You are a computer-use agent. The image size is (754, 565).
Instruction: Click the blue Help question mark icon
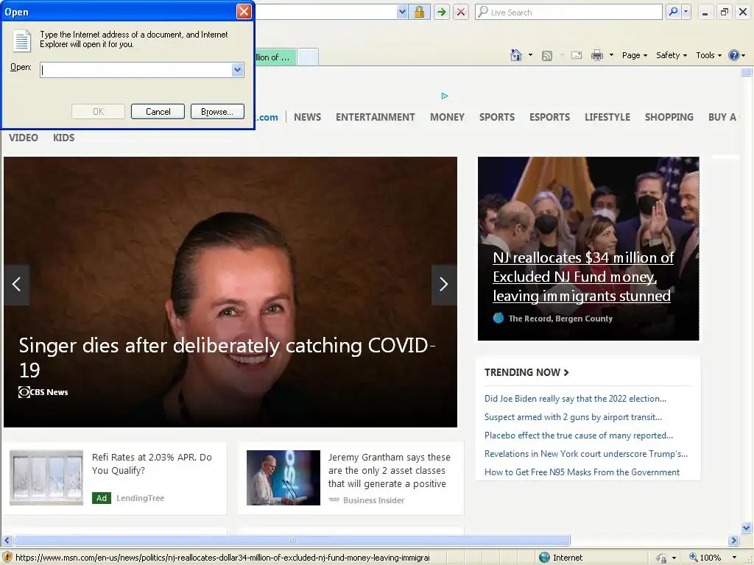[x=734, y=55]
